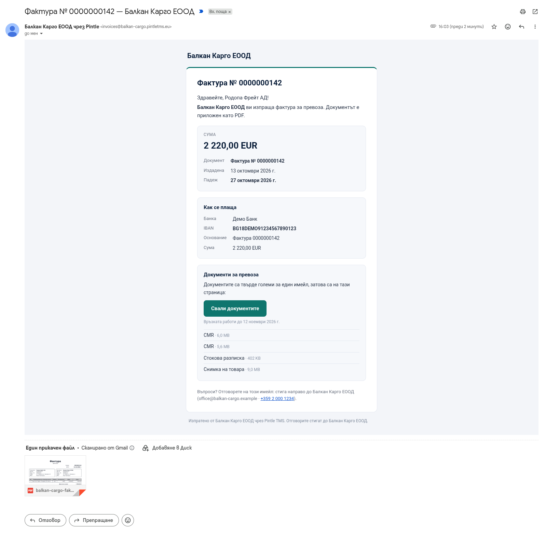Click the sender avatar picture
Image resolution: width=544 pixels, height=551 pixels.
(12, 30)
